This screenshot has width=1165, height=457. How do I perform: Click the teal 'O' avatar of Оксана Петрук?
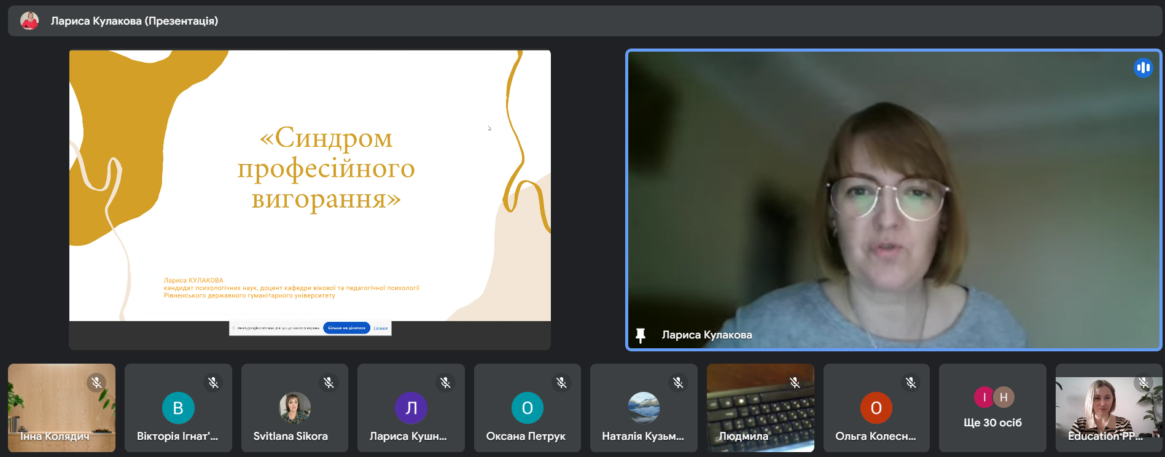[528, 408]
